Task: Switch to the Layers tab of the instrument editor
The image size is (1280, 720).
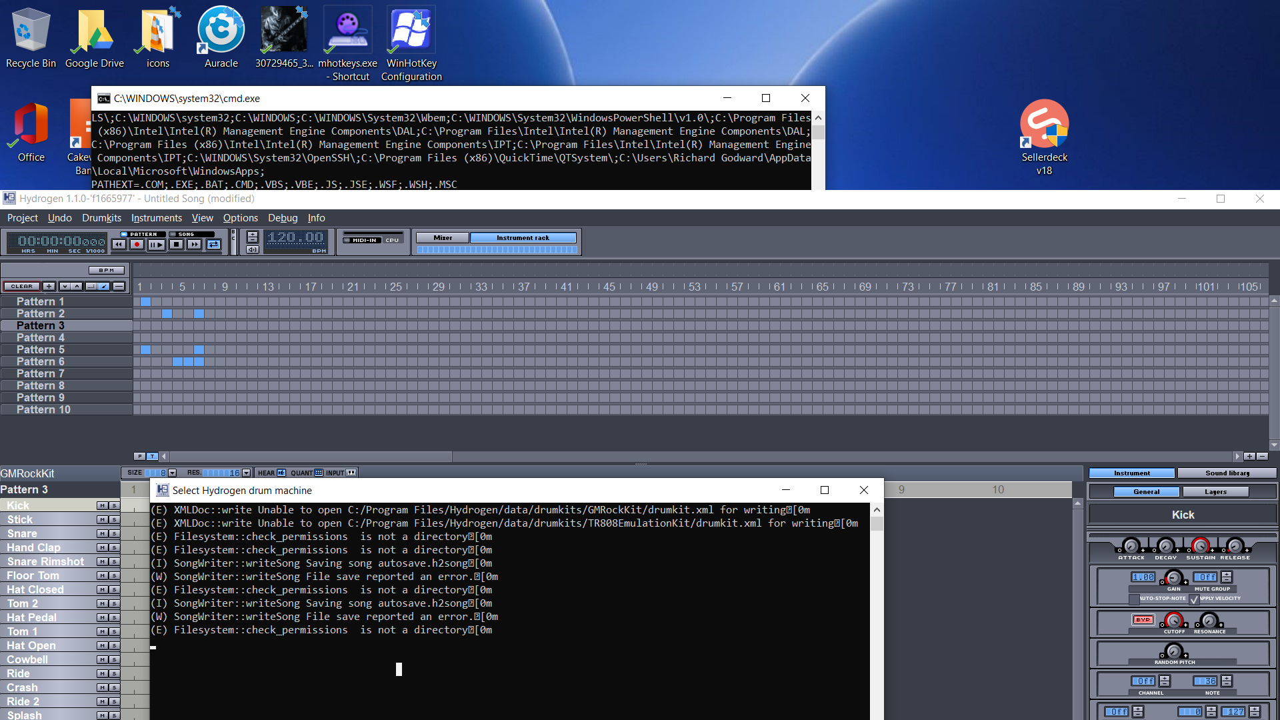Action: 1215,491
